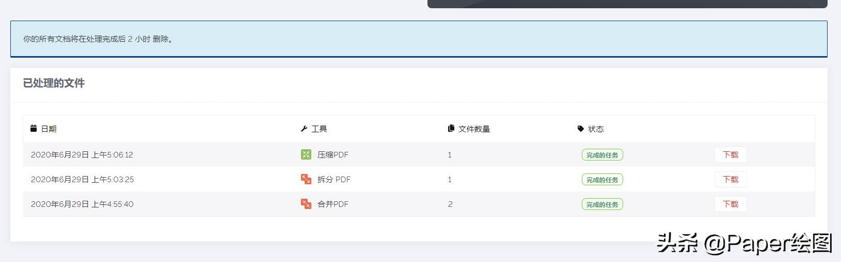Screen dimensions: 841x262
Task: Click the 状态 column header
Action: pos(596,129)
